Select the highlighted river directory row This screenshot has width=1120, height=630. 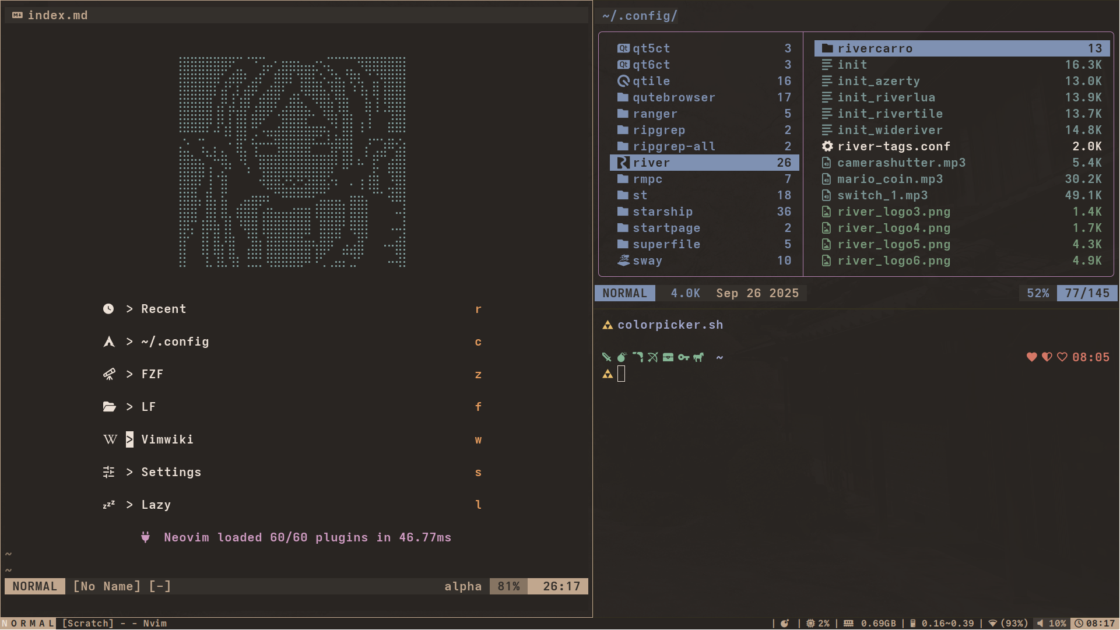point(704,163)
